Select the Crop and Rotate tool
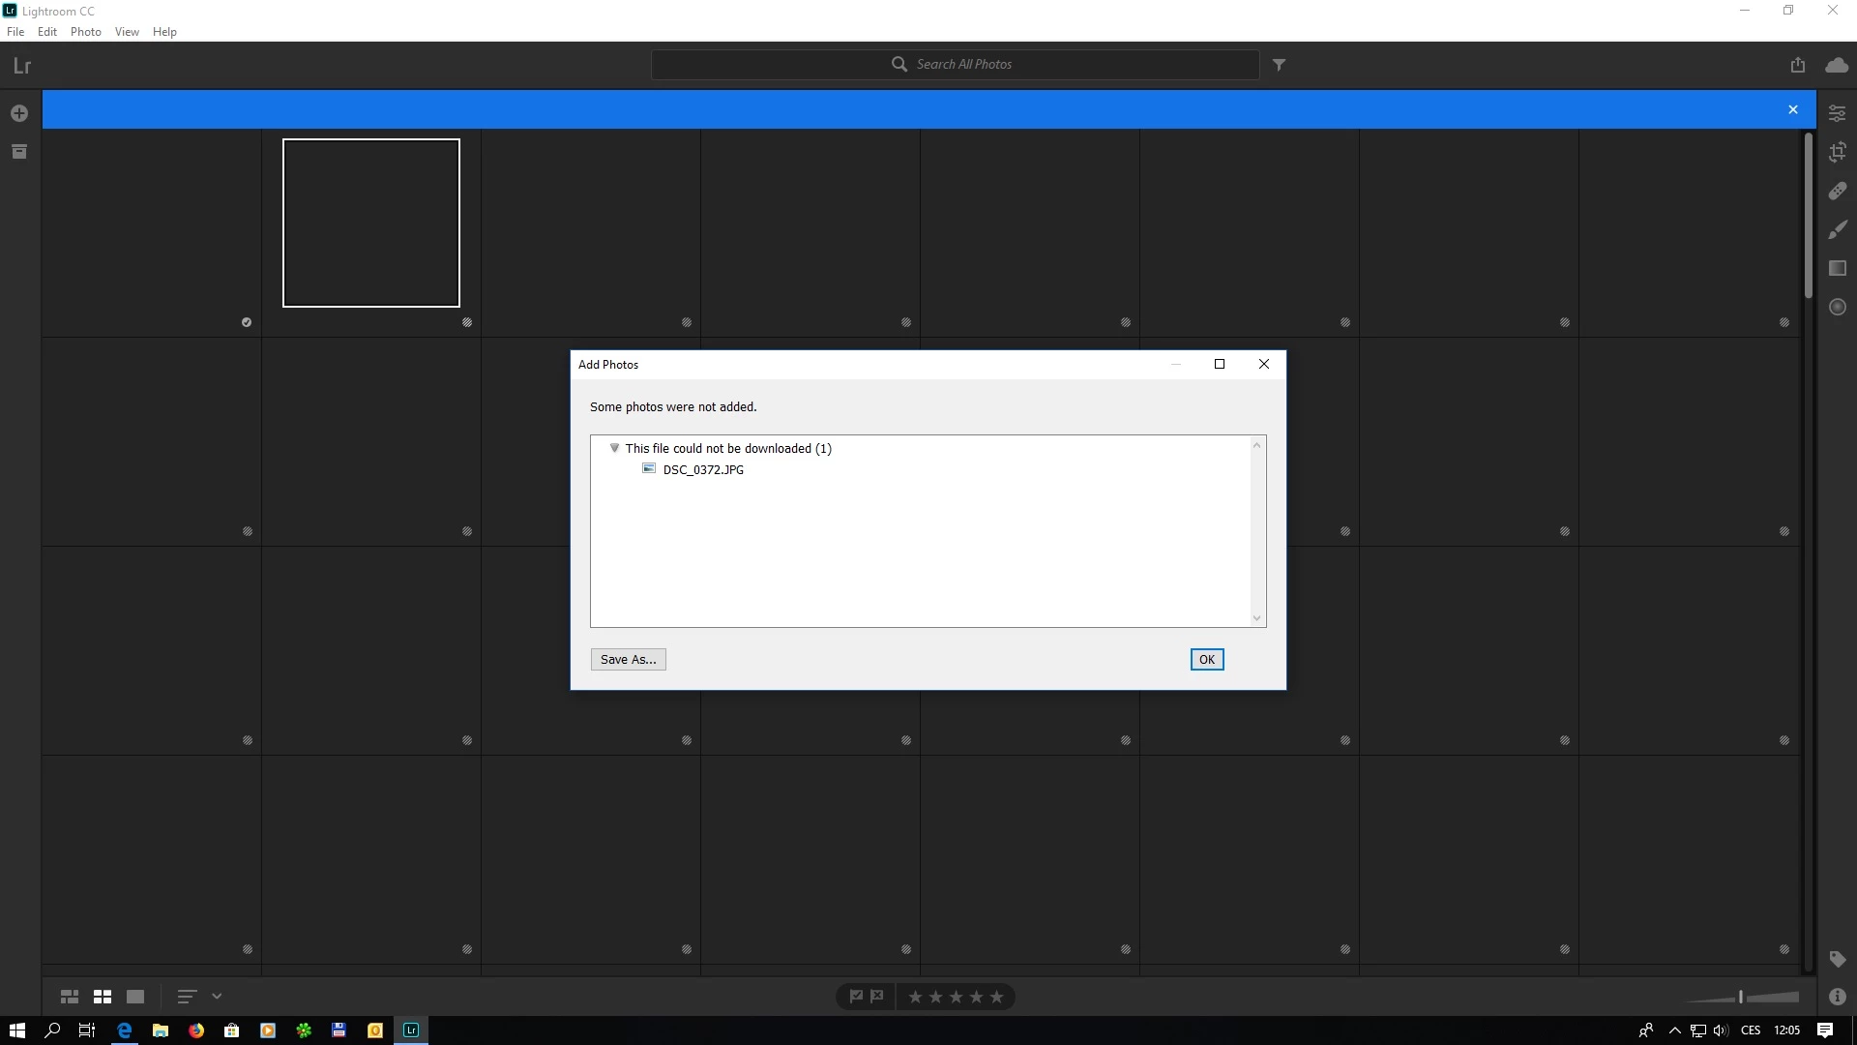Viewport: 1857px width, 1045px height. (1837, 152)
